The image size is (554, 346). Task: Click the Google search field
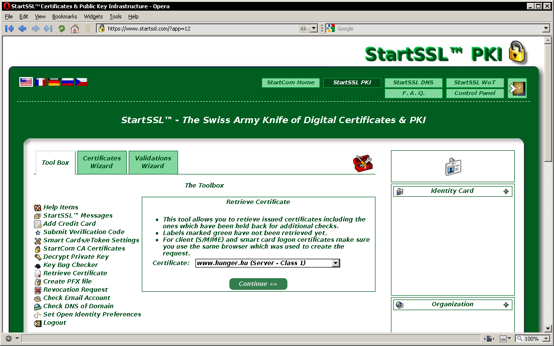[x=438, y=29]
